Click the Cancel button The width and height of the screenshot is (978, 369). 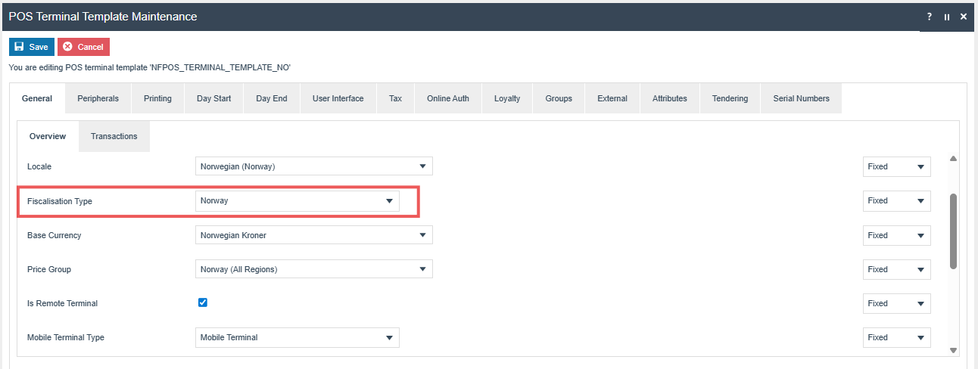[83, 47]
